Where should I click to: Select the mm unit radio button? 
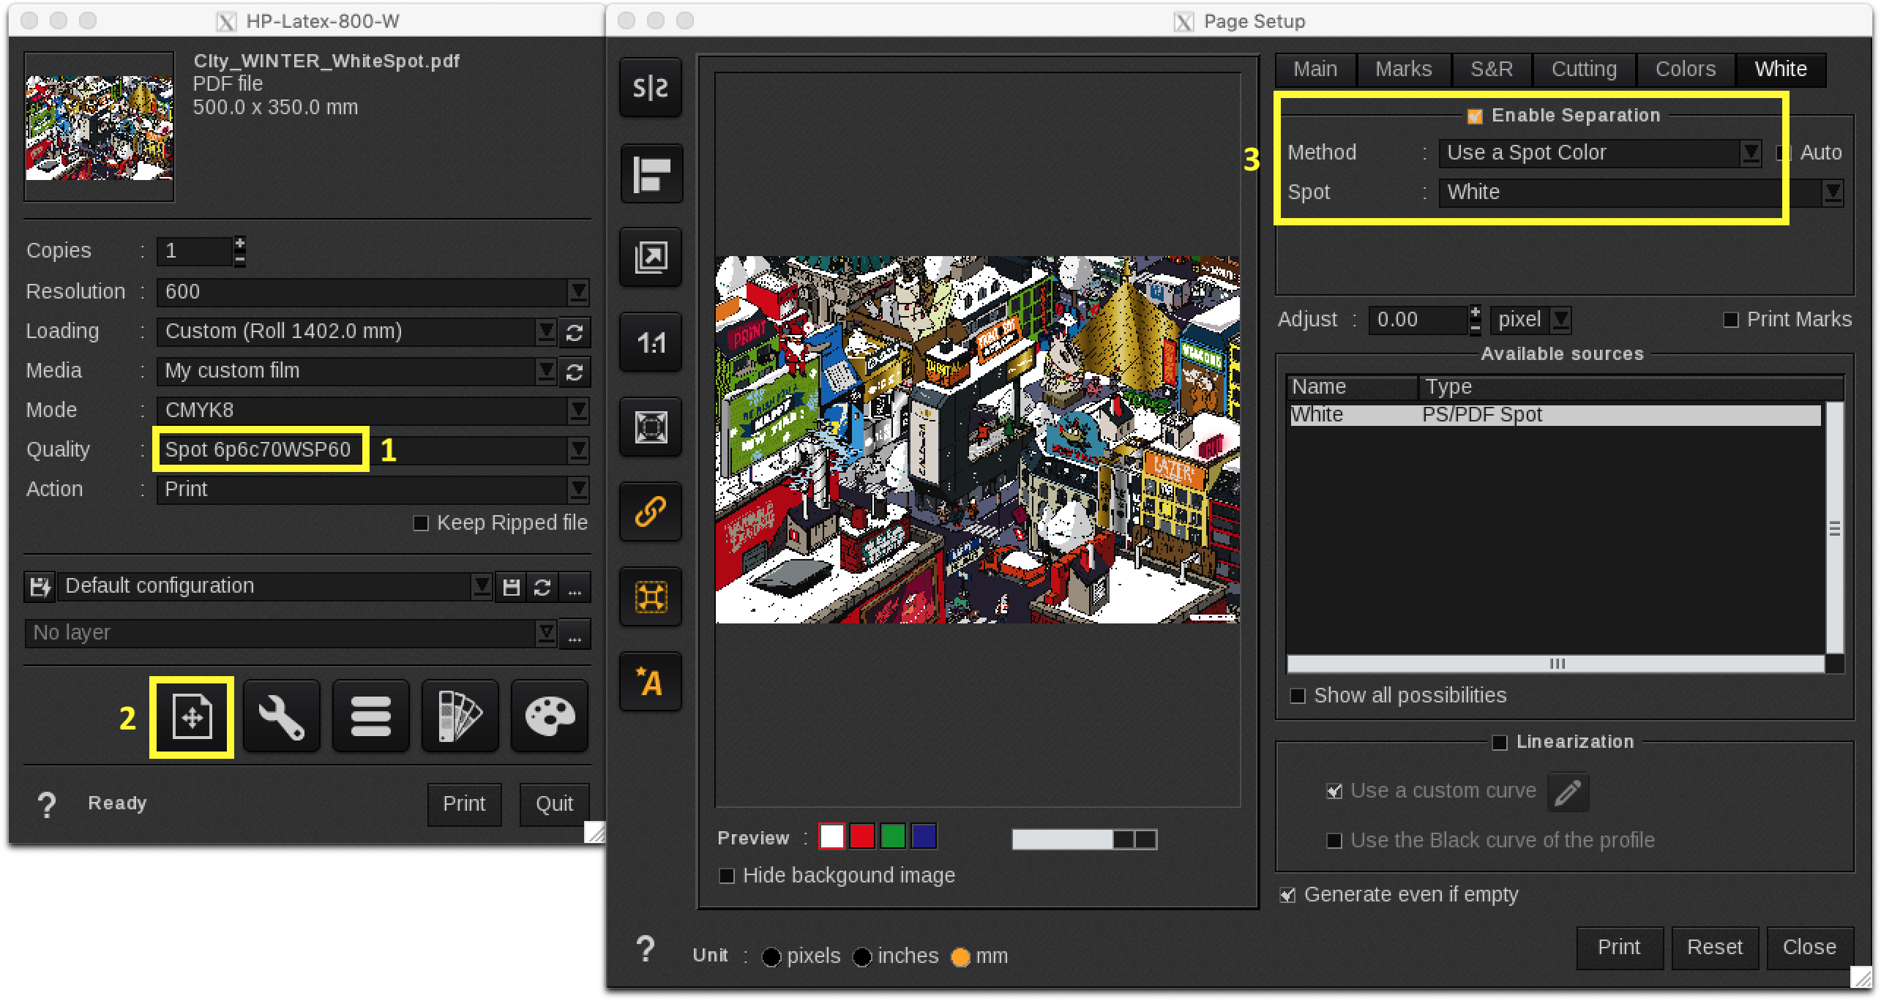961,956
